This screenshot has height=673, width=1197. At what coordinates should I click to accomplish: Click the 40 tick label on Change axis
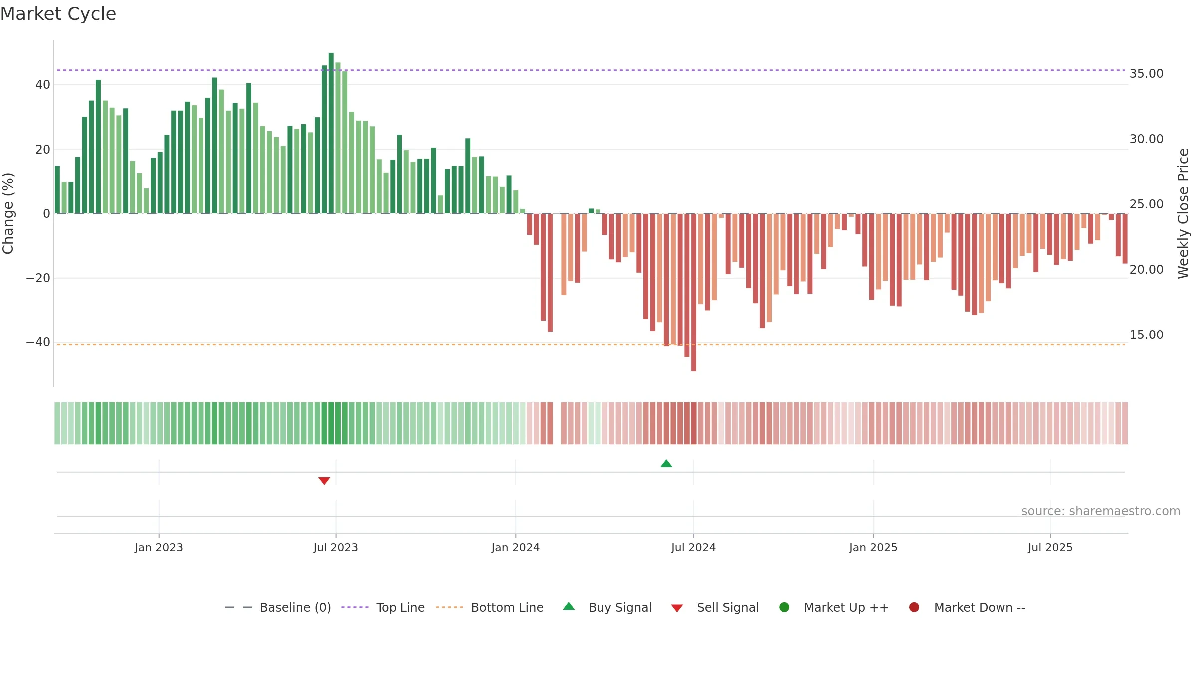43,85
